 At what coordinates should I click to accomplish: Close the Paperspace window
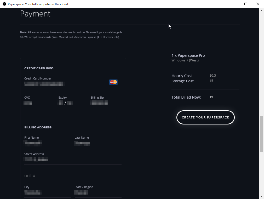pyautogui.click(x=258, y=4)
